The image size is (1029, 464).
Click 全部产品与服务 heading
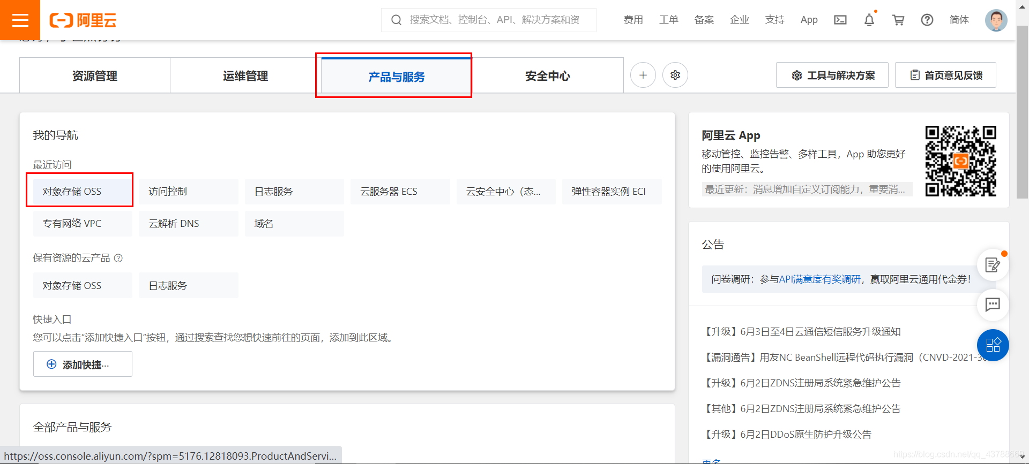(x=72, y=427)
